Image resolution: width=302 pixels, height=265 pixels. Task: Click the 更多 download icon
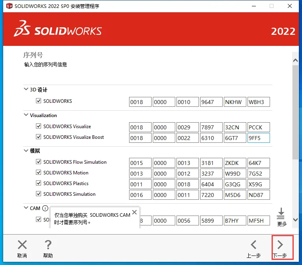coord(281,214)
